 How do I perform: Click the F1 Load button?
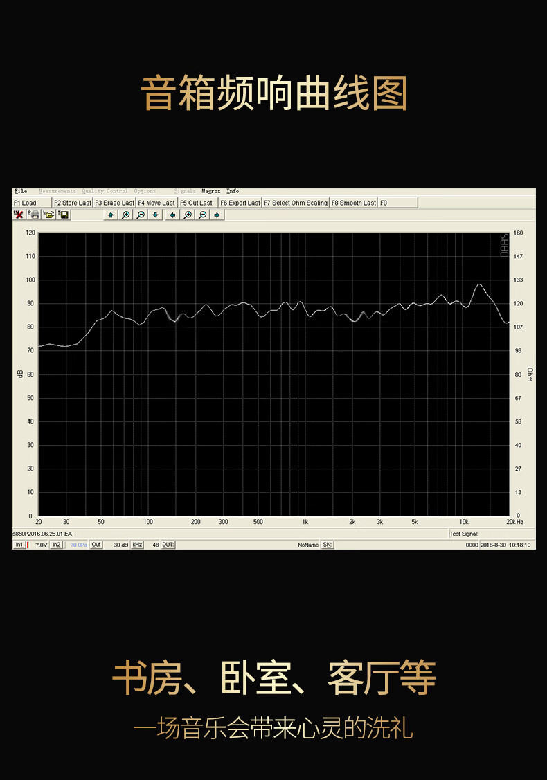[x=32, y=203]
